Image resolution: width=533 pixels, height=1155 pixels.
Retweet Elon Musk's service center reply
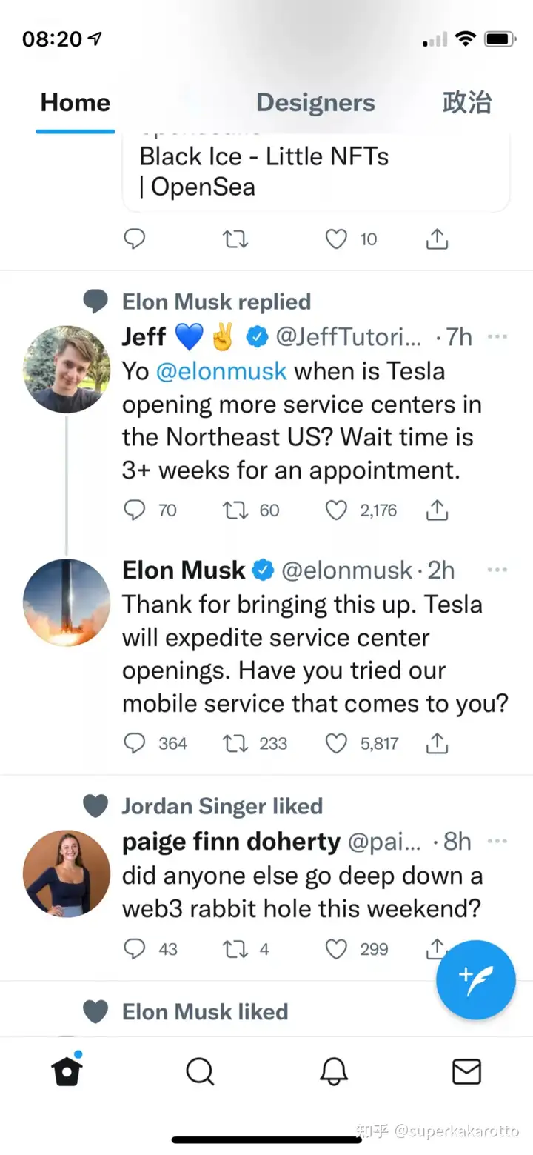[235, 743]
